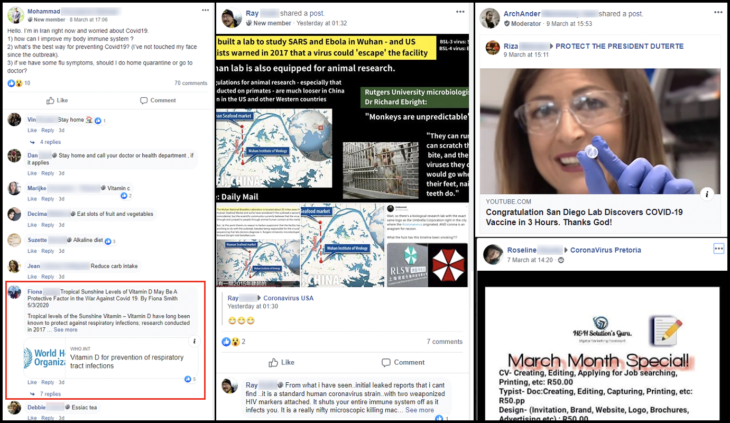
Task: Open Dan's commenter avatar
Action: pyautogui.click(x=14, y=155)
